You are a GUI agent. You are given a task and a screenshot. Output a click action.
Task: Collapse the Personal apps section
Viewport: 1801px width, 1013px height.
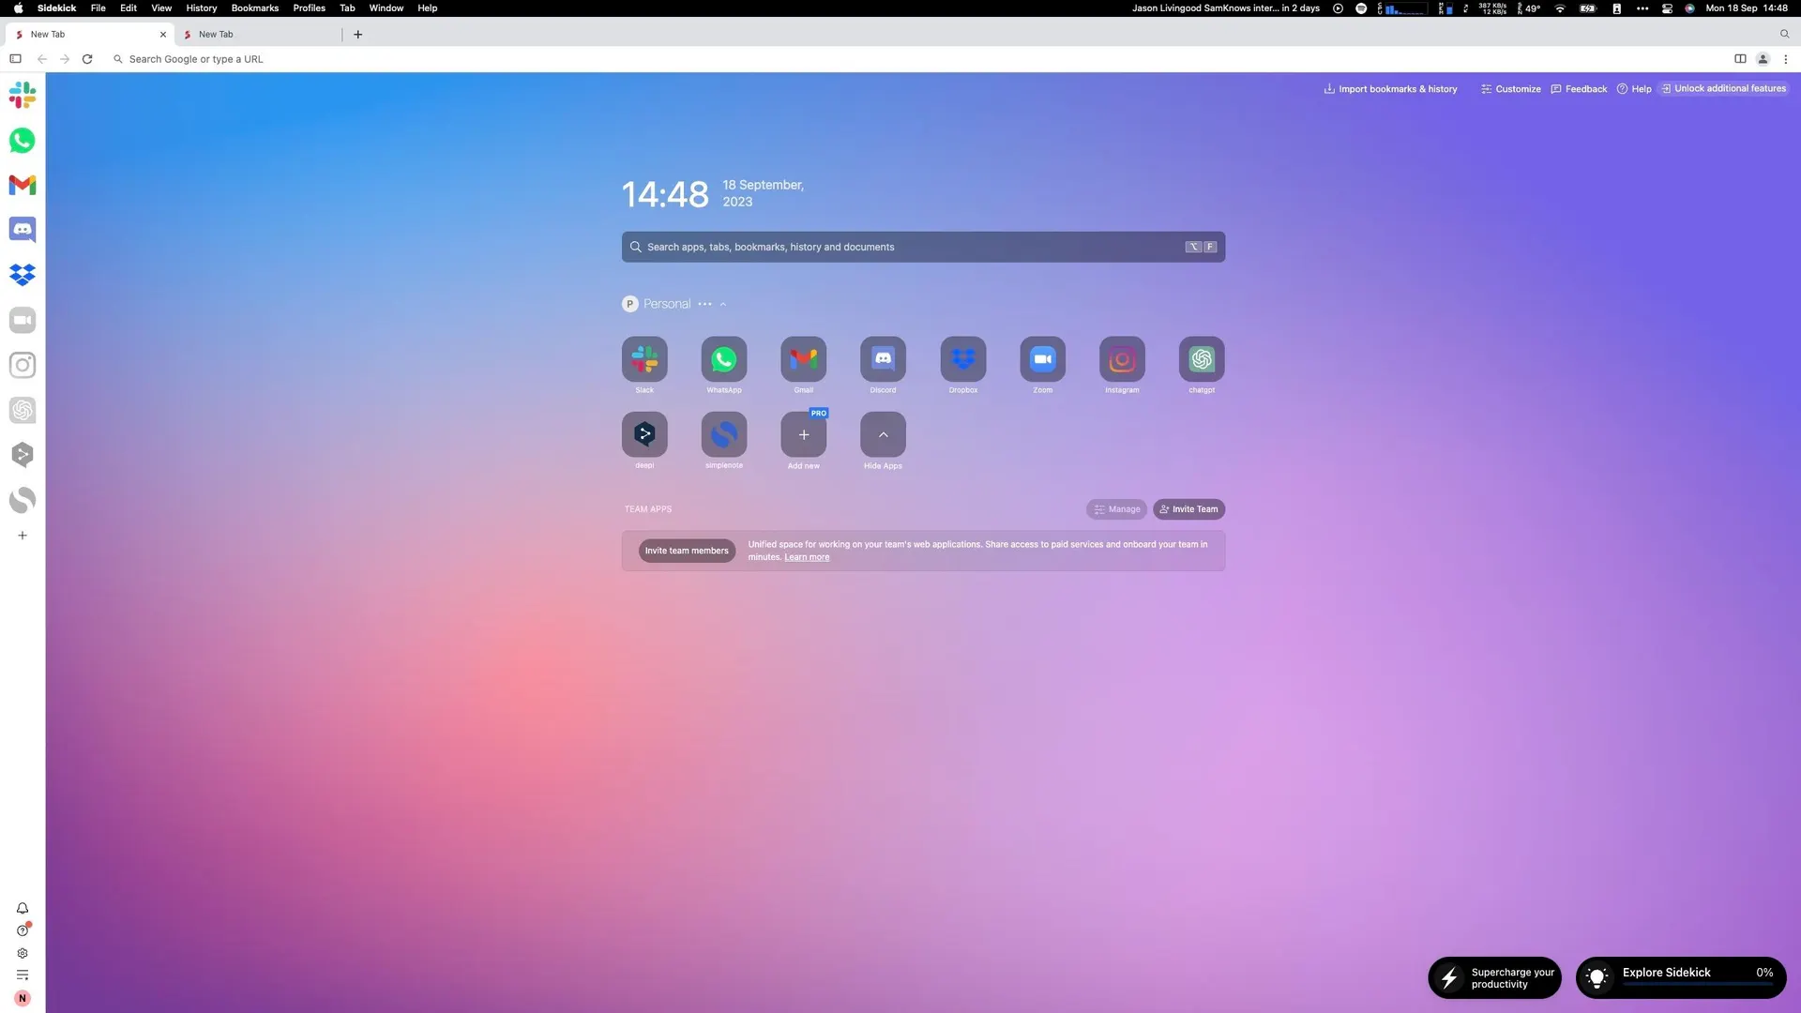click(x=721, y=304)
